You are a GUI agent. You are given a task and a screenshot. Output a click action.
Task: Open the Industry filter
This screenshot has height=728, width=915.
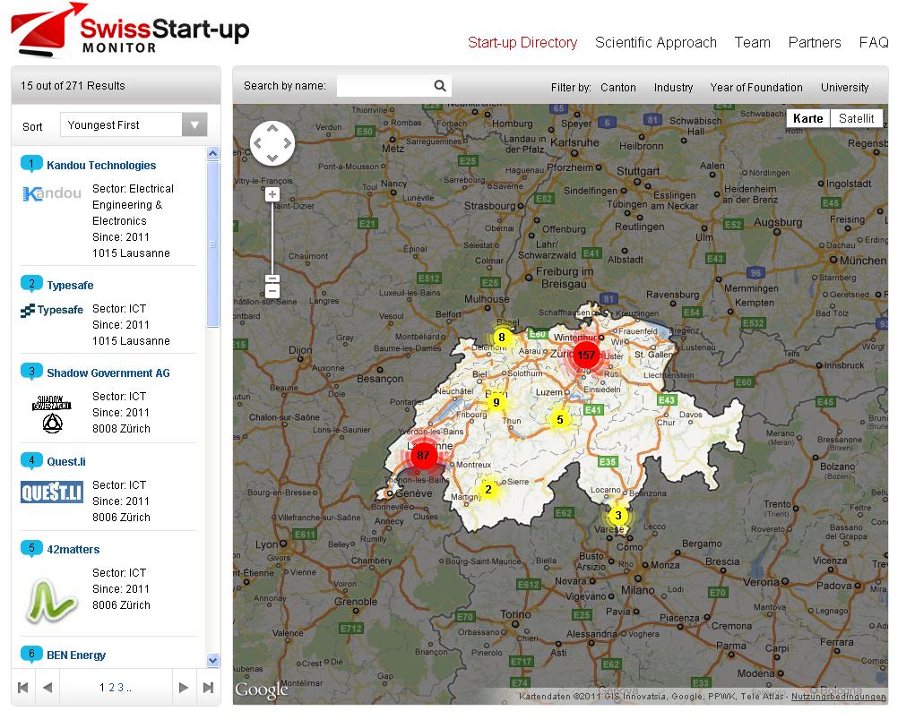click(673, 88)
